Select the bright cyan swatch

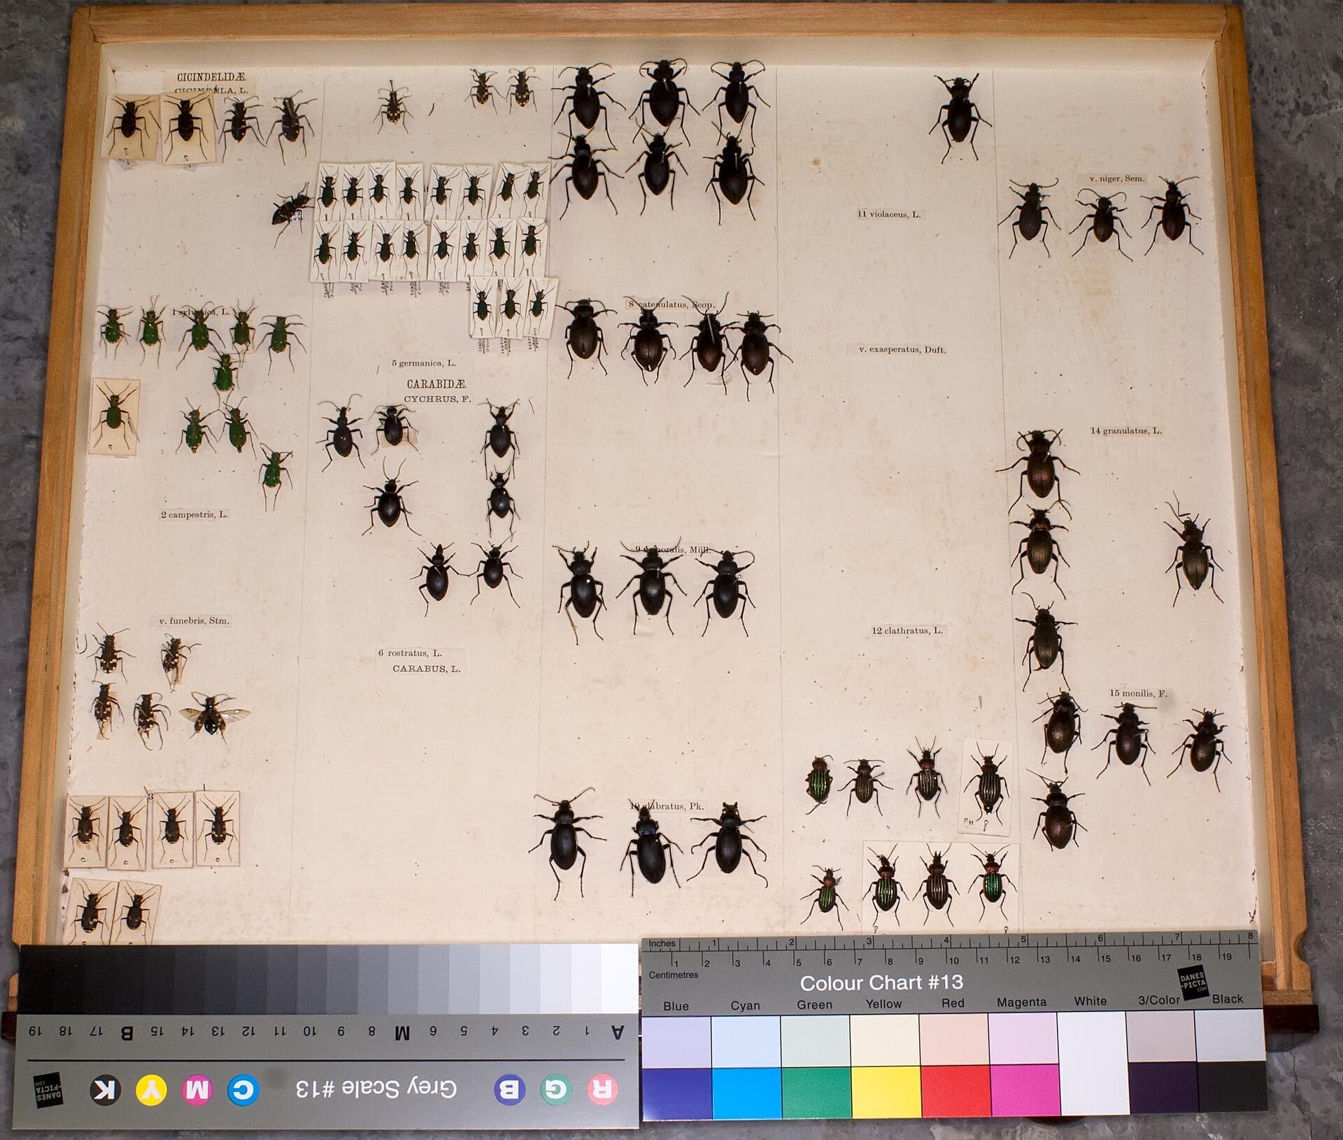(746, 1092)
